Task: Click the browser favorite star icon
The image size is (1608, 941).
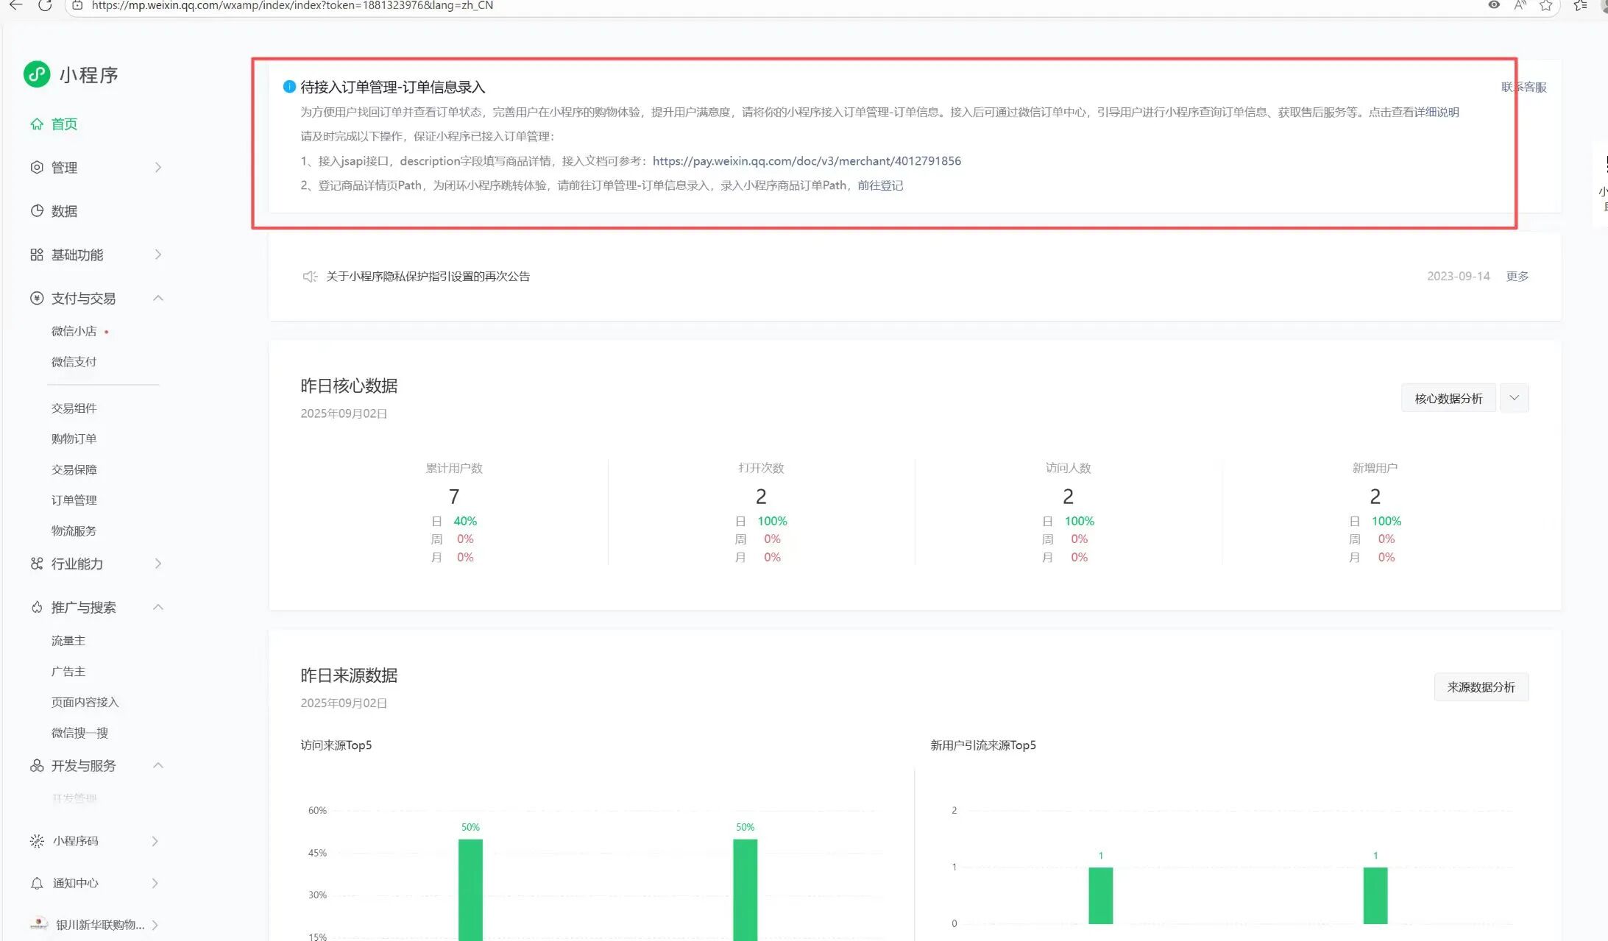Action: [1545, 6]
